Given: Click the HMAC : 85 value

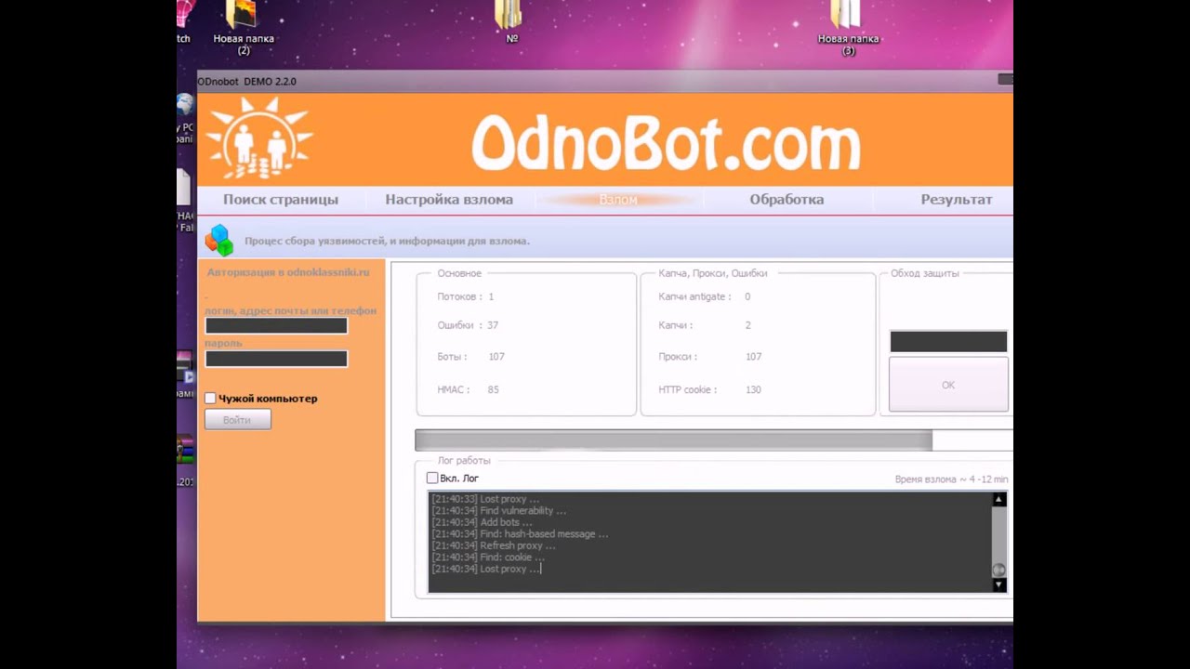Looking at the screenshot, I should tap(468, 389).
